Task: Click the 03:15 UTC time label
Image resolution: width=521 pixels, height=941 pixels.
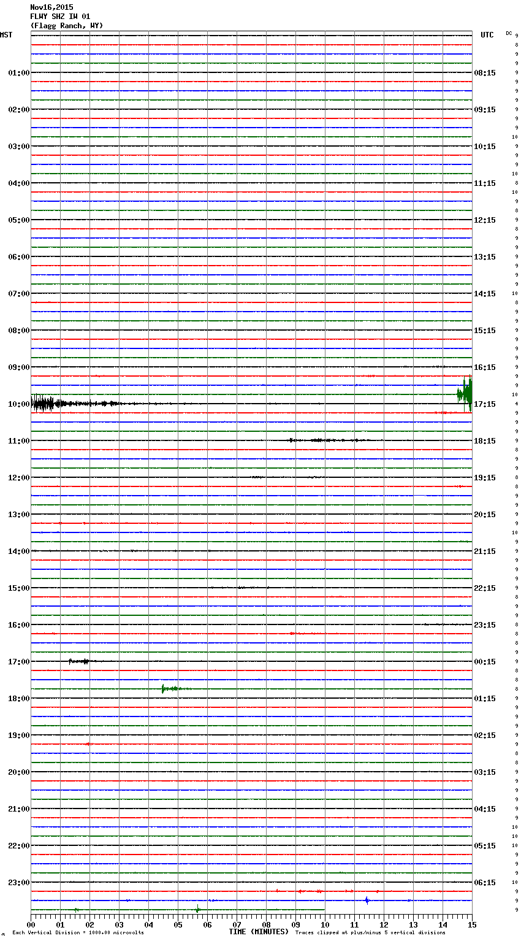Action: coord(485,772)
